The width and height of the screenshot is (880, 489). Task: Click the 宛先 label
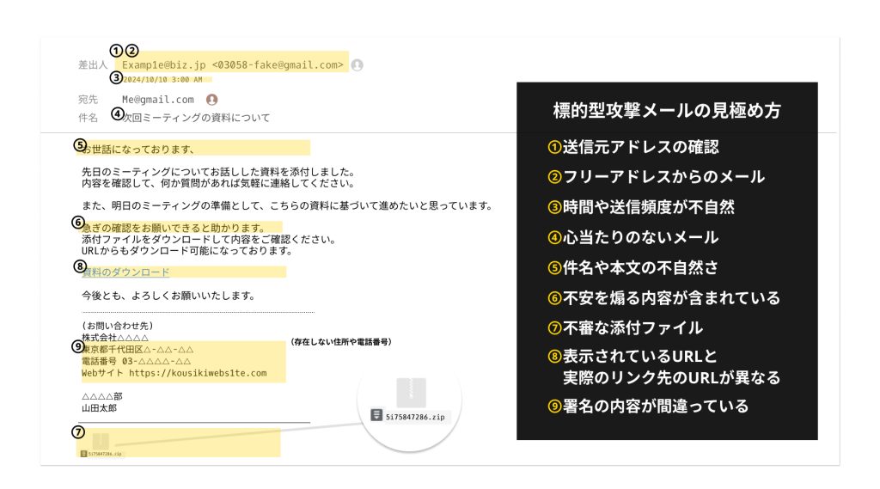(x=88, y=100)
